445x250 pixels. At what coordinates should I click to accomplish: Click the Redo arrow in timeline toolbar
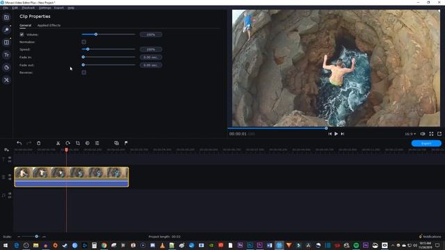pyautogui.click(x=29, y=143)
